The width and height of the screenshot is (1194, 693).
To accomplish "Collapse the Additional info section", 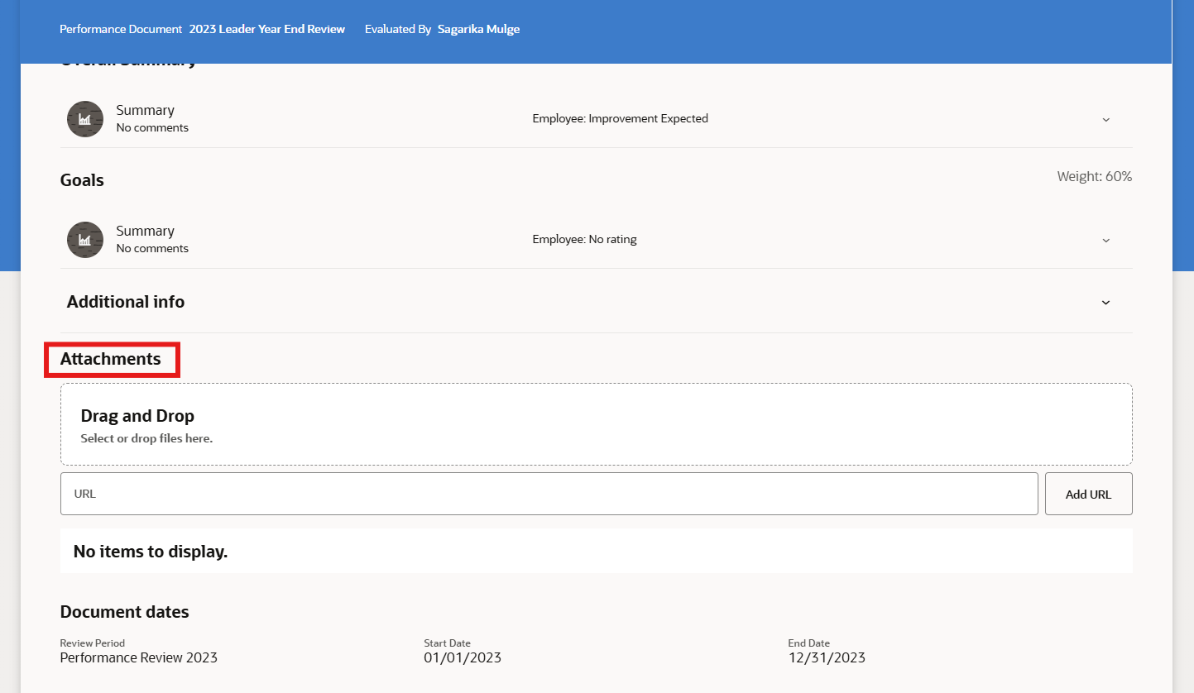I will pos(1105,302).
